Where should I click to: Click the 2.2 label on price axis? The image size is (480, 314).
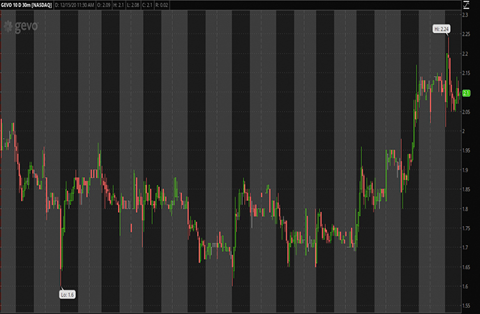pyautogui.click(x=465, y=54)
